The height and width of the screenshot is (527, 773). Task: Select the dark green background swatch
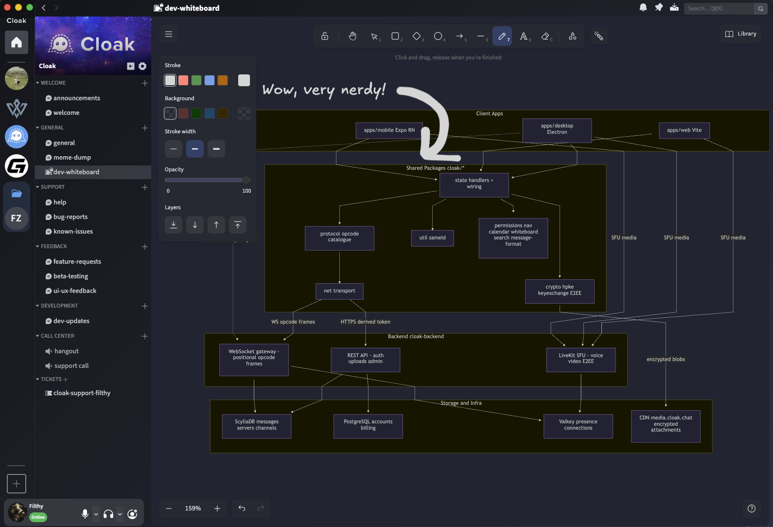click(x=196, y=113)
